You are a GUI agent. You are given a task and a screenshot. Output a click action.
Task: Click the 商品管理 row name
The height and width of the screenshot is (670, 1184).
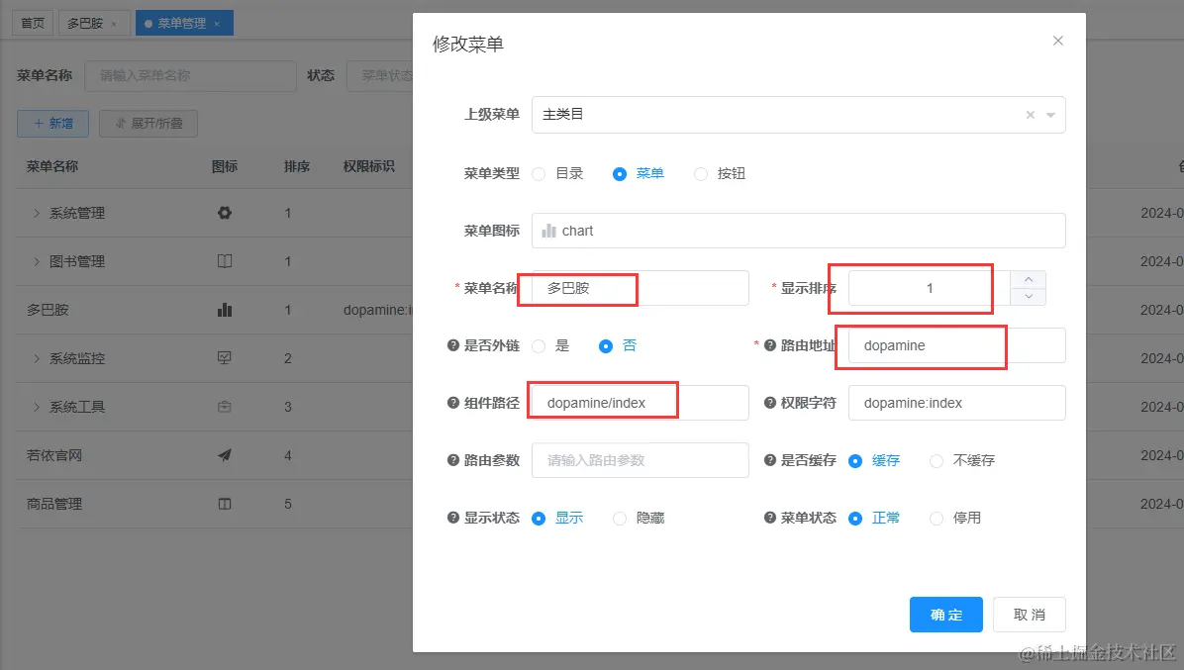pos(54,504)
